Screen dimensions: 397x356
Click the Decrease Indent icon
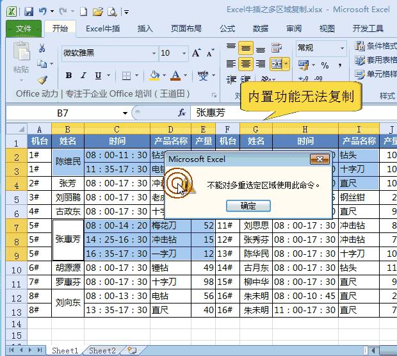231,79
